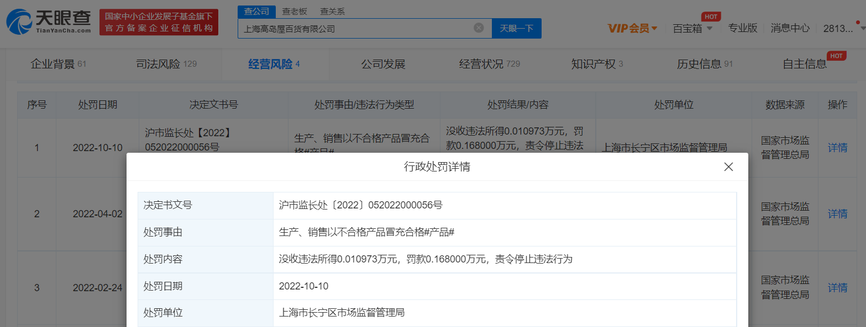Go to the 经营状况 tab
The image size is (866, 327).
[489, 64]
